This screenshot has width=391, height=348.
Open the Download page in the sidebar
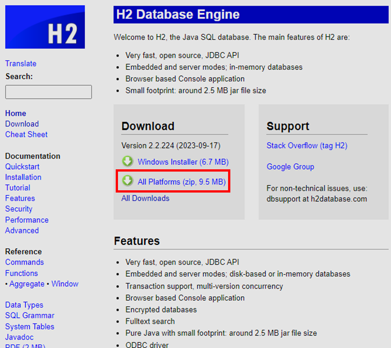pos(22,124)
